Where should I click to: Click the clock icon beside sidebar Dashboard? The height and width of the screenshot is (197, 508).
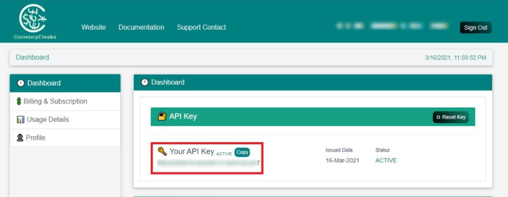click(21, 83)
